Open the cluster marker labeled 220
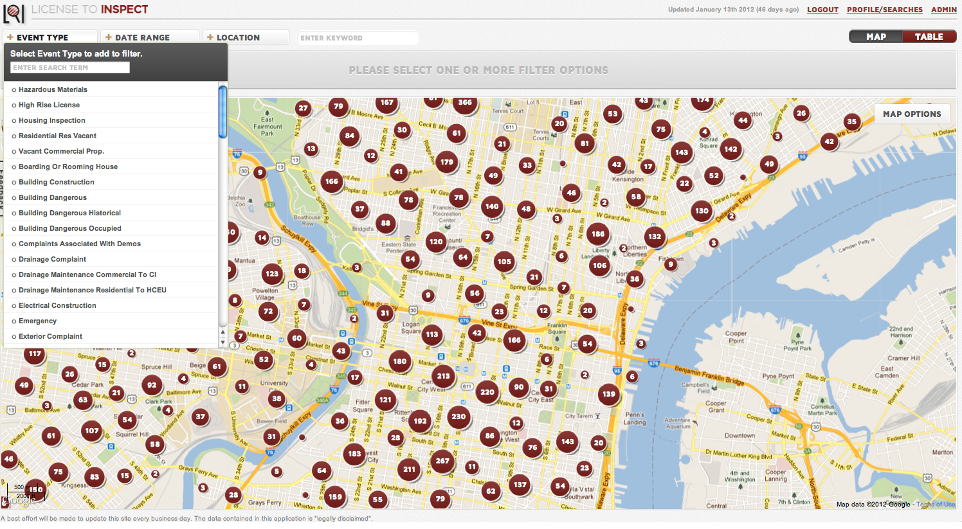Viewport: 962px width, 529px height. click(x=487, y=392)
